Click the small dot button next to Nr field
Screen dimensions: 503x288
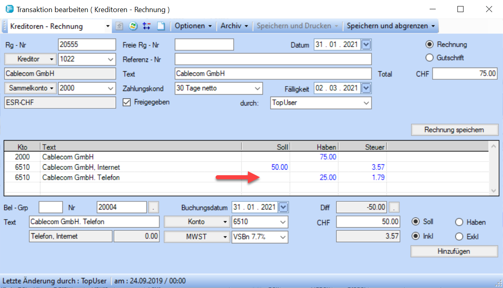pyautogui.click(x=154, y=207)
